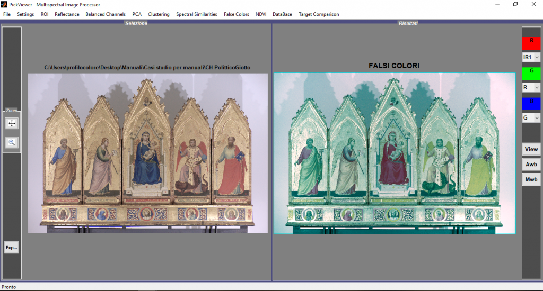Click the green G color swatch
Image resolution: width=543 pixels, height=291 pixels.
(531, 74)
